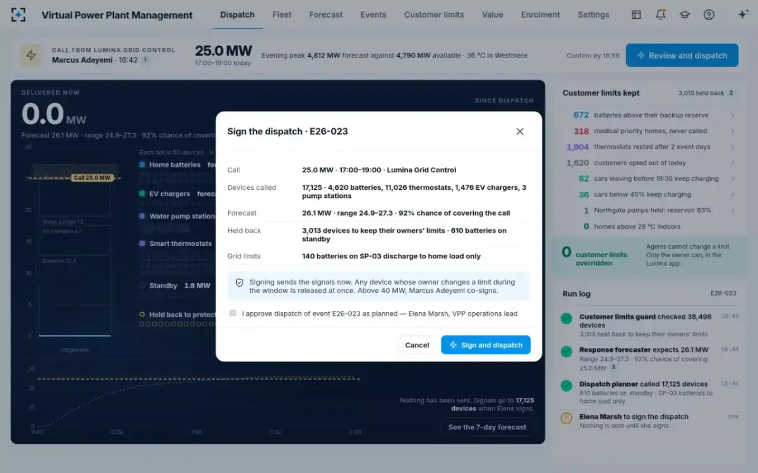Viewport: 758px width, 473px height.
Task: Switch to the Dispatch tab
Action: pyautogui.click(x=238, y=15)
